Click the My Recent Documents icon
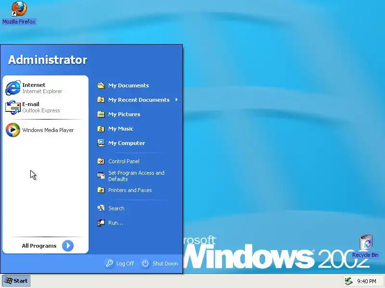The image size is (385, 288). tap(101, 100)
